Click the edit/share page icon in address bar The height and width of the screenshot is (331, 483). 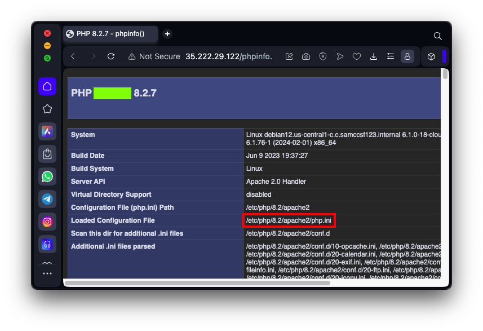[x=289, y=56]
